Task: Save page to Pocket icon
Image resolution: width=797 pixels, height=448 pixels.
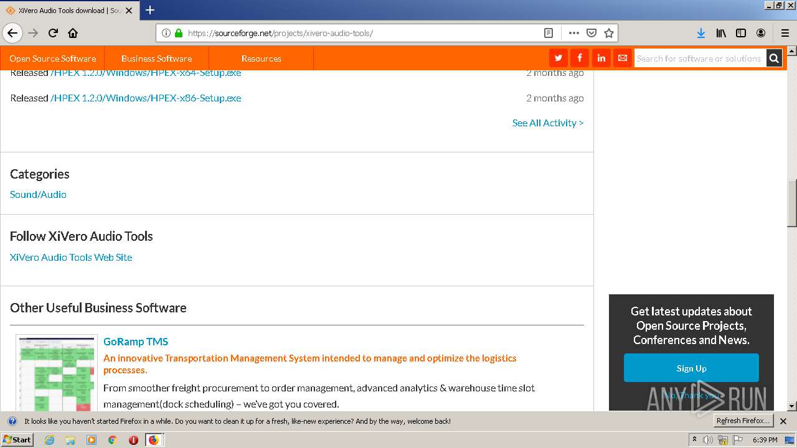Action: tap(592, 33)
